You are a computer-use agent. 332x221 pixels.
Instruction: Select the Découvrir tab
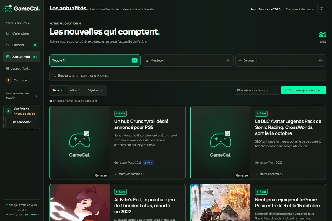tap(281, 60)
